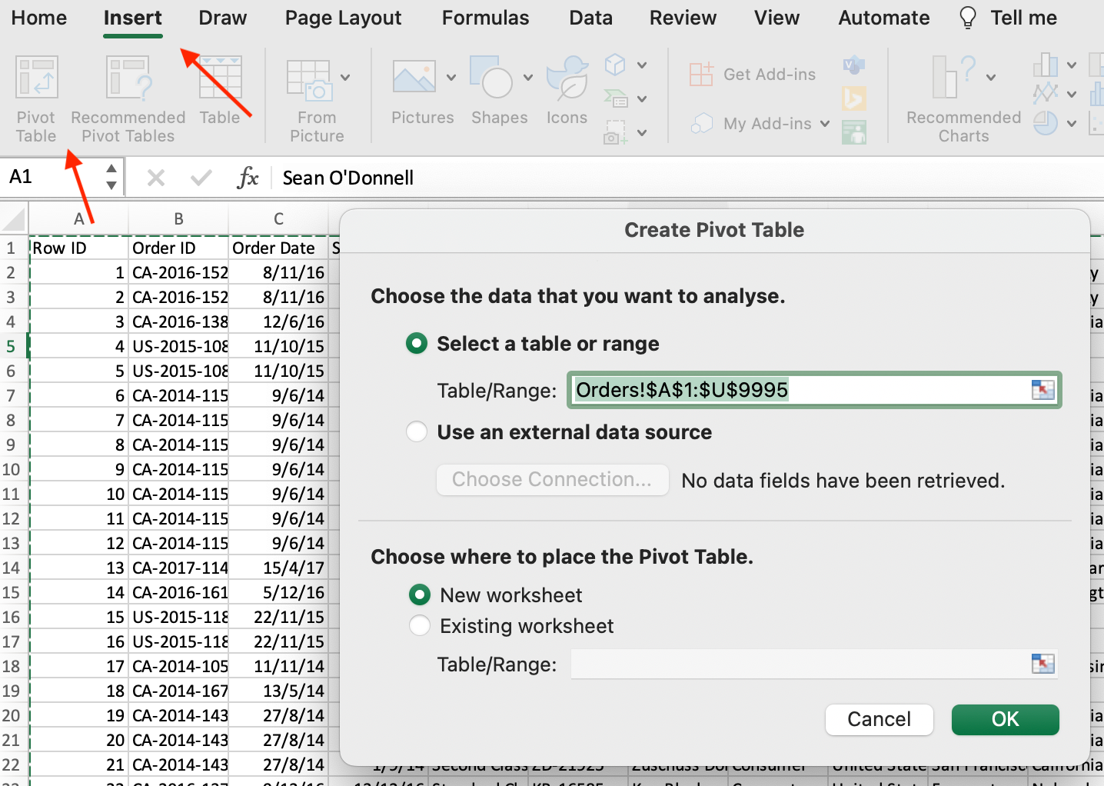The image size is (1104, 786).
Task: Switch to the Page Layout tab
Action: click(343, 18)
